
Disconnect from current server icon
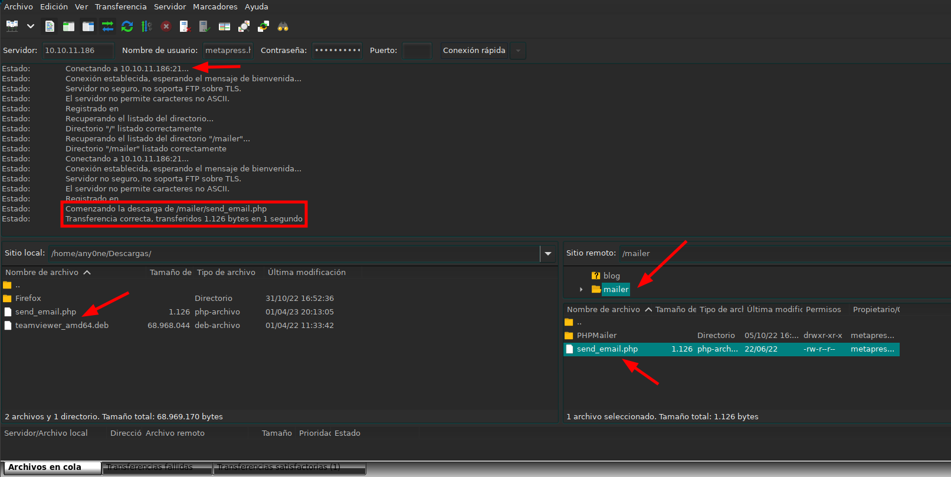[x=185, y=26]
